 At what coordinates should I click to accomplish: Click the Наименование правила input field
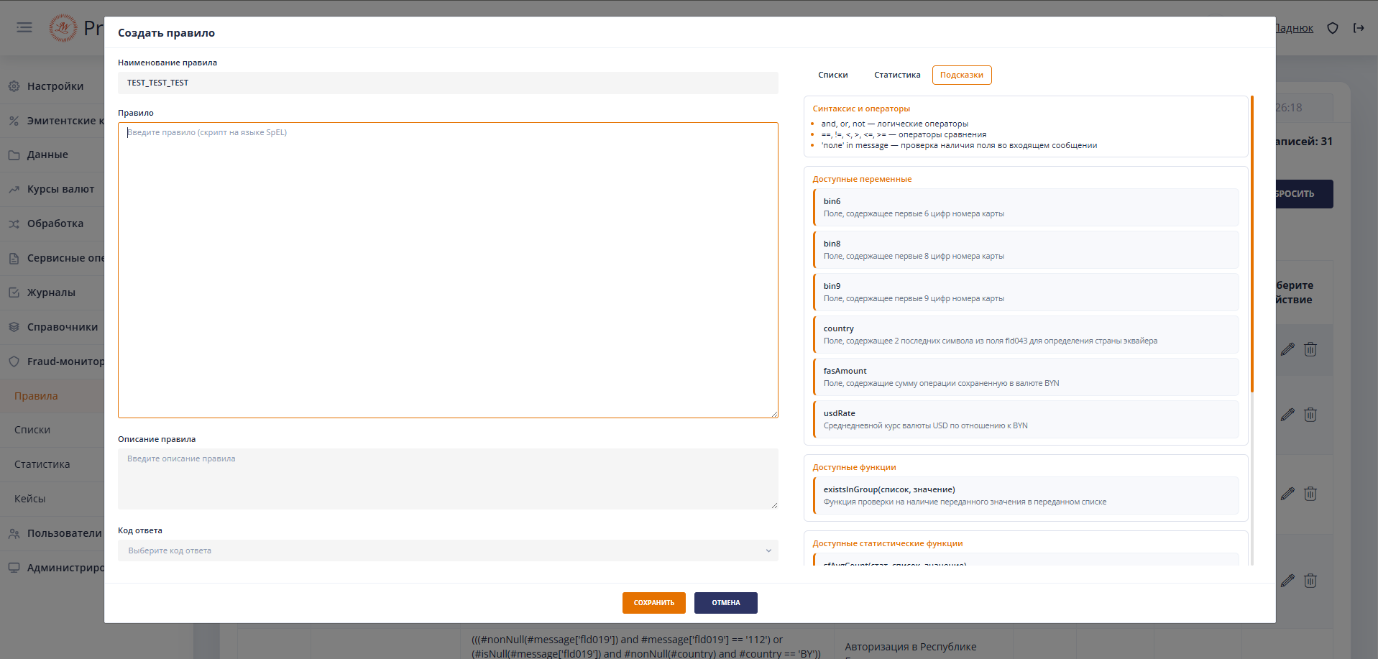447,83
